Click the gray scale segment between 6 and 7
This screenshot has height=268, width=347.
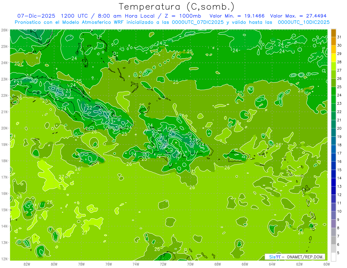(x=333, y=240)
